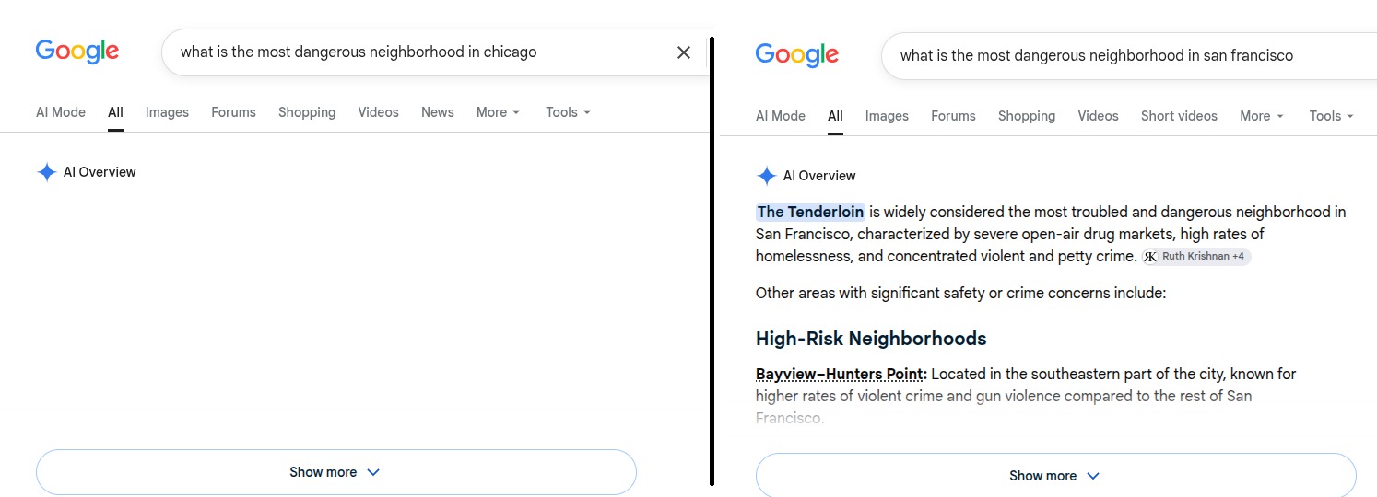Open Forums tab in San Francisco search

pyautogui.click(x=953, y=116)
